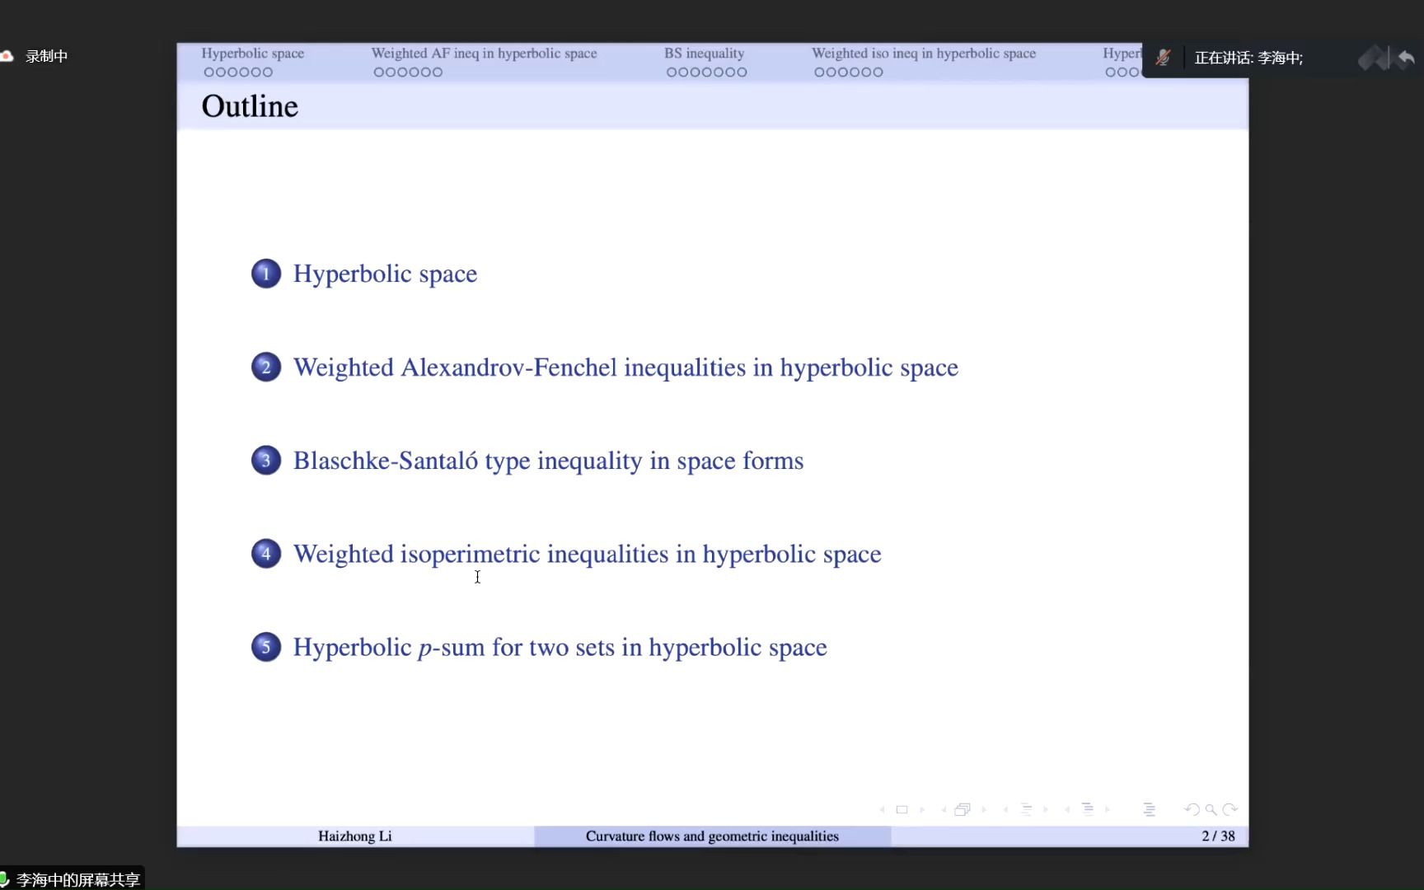Click the Beamer section lines icon
Screen dimensions: 1424x890
(1088, 809)
